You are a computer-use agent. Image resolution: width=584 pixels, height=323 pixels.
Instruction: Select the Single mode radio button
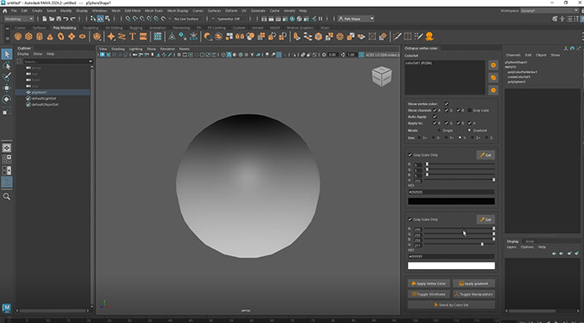(439, 130)
